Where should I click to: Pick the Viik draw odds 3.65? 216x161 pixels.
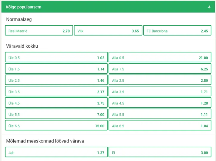pyautogui.click(x=108, y=31)
